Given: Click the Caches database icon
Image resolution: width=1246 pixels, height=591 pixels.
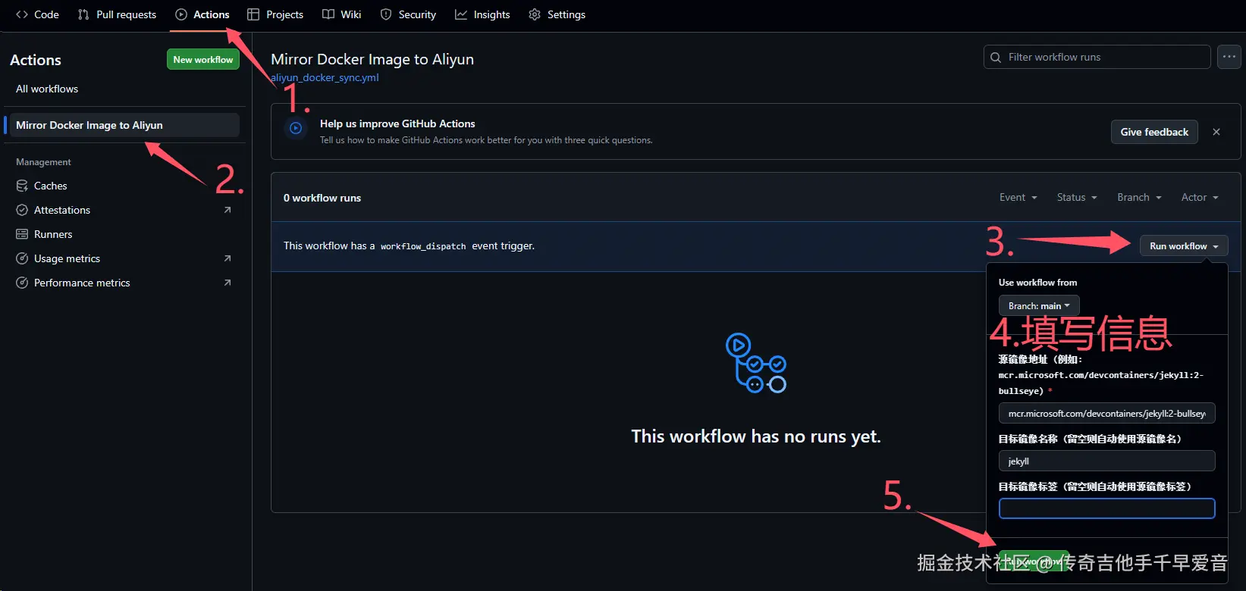Looking at the screenshot, I should point(22,186).
